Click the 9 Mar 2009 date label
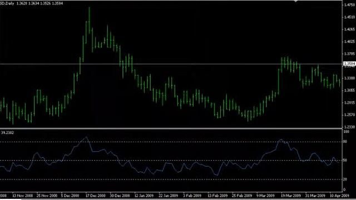 (x=265, y=196)
